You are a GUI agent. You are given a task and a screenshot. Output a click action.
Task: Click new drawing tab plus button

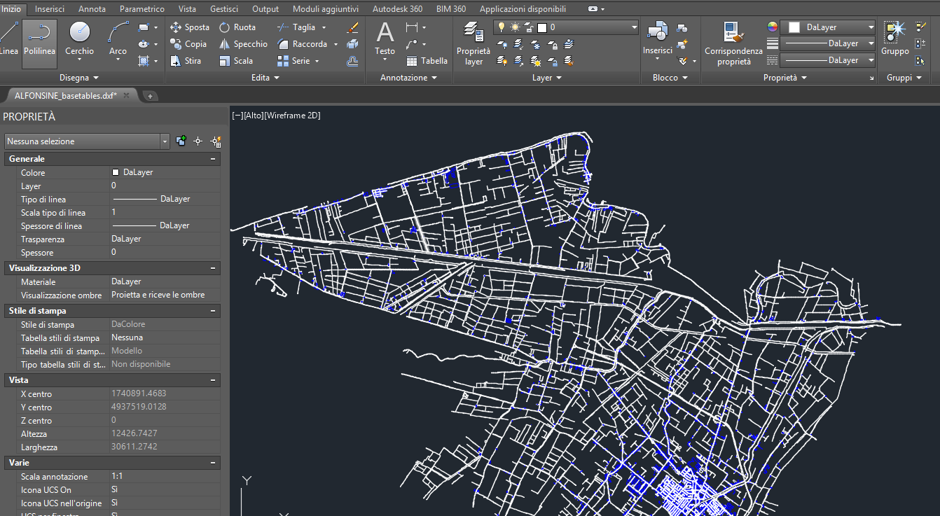150,96
